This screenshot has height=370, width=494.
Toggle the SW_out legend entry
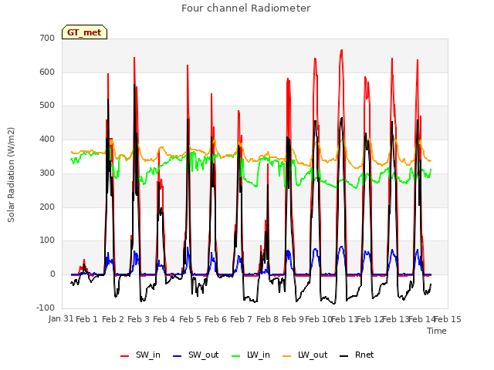pos(195,355)
